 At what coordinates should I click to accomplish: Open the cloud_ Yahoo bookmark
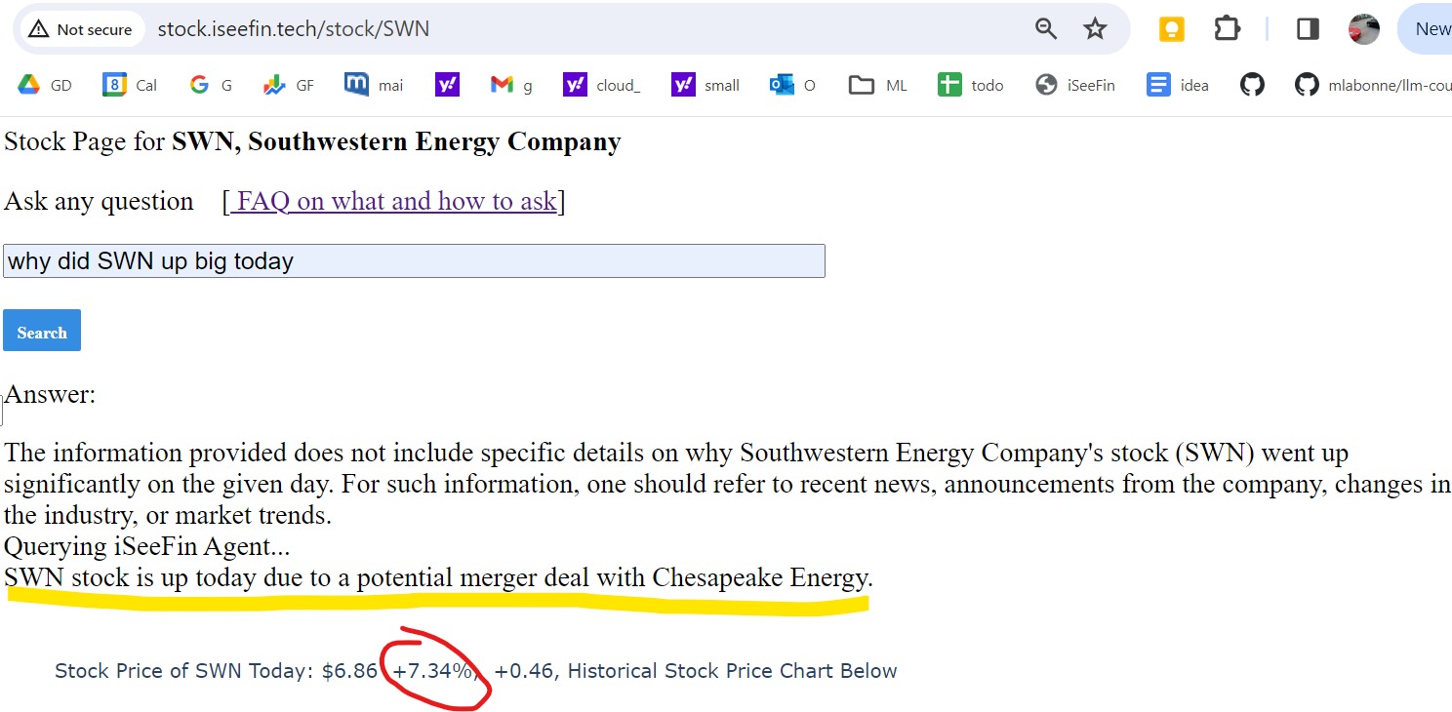tap(602, 85)
